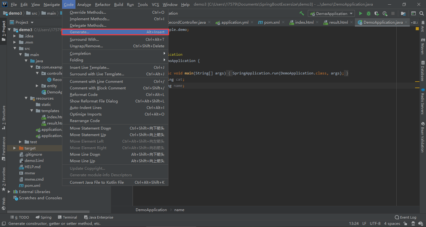Select Reformat Code menu entry
The image size is (426, 227).
coord(115,94)
